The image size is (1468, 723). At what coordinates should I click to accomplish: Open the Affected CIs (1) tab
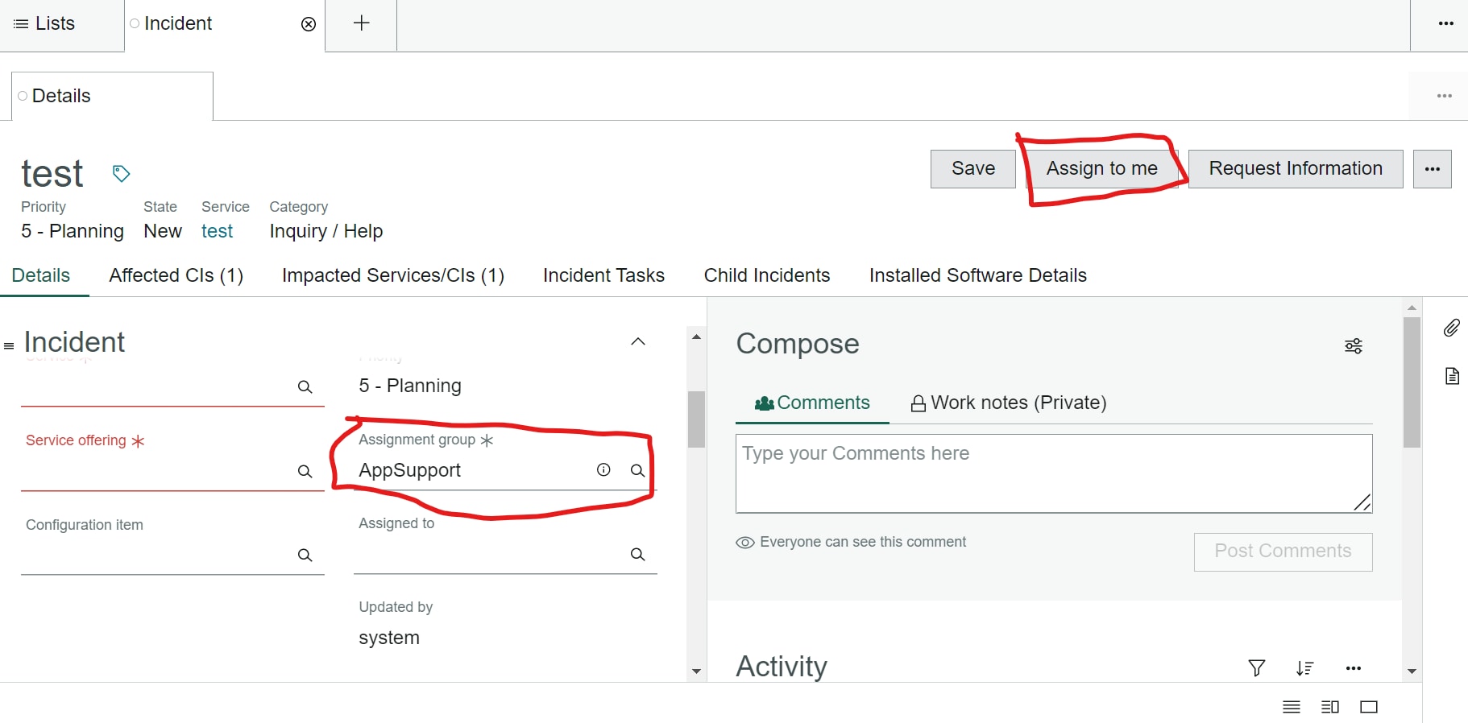click(176, 275)
